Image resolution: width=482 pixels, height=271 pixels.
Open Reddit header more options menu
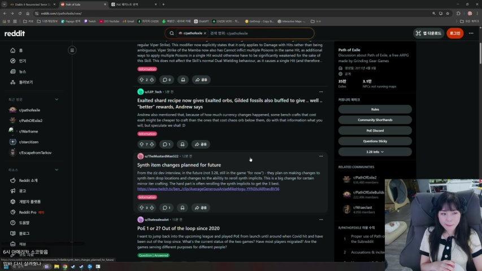pyautogui.click(x=471, y=33)
